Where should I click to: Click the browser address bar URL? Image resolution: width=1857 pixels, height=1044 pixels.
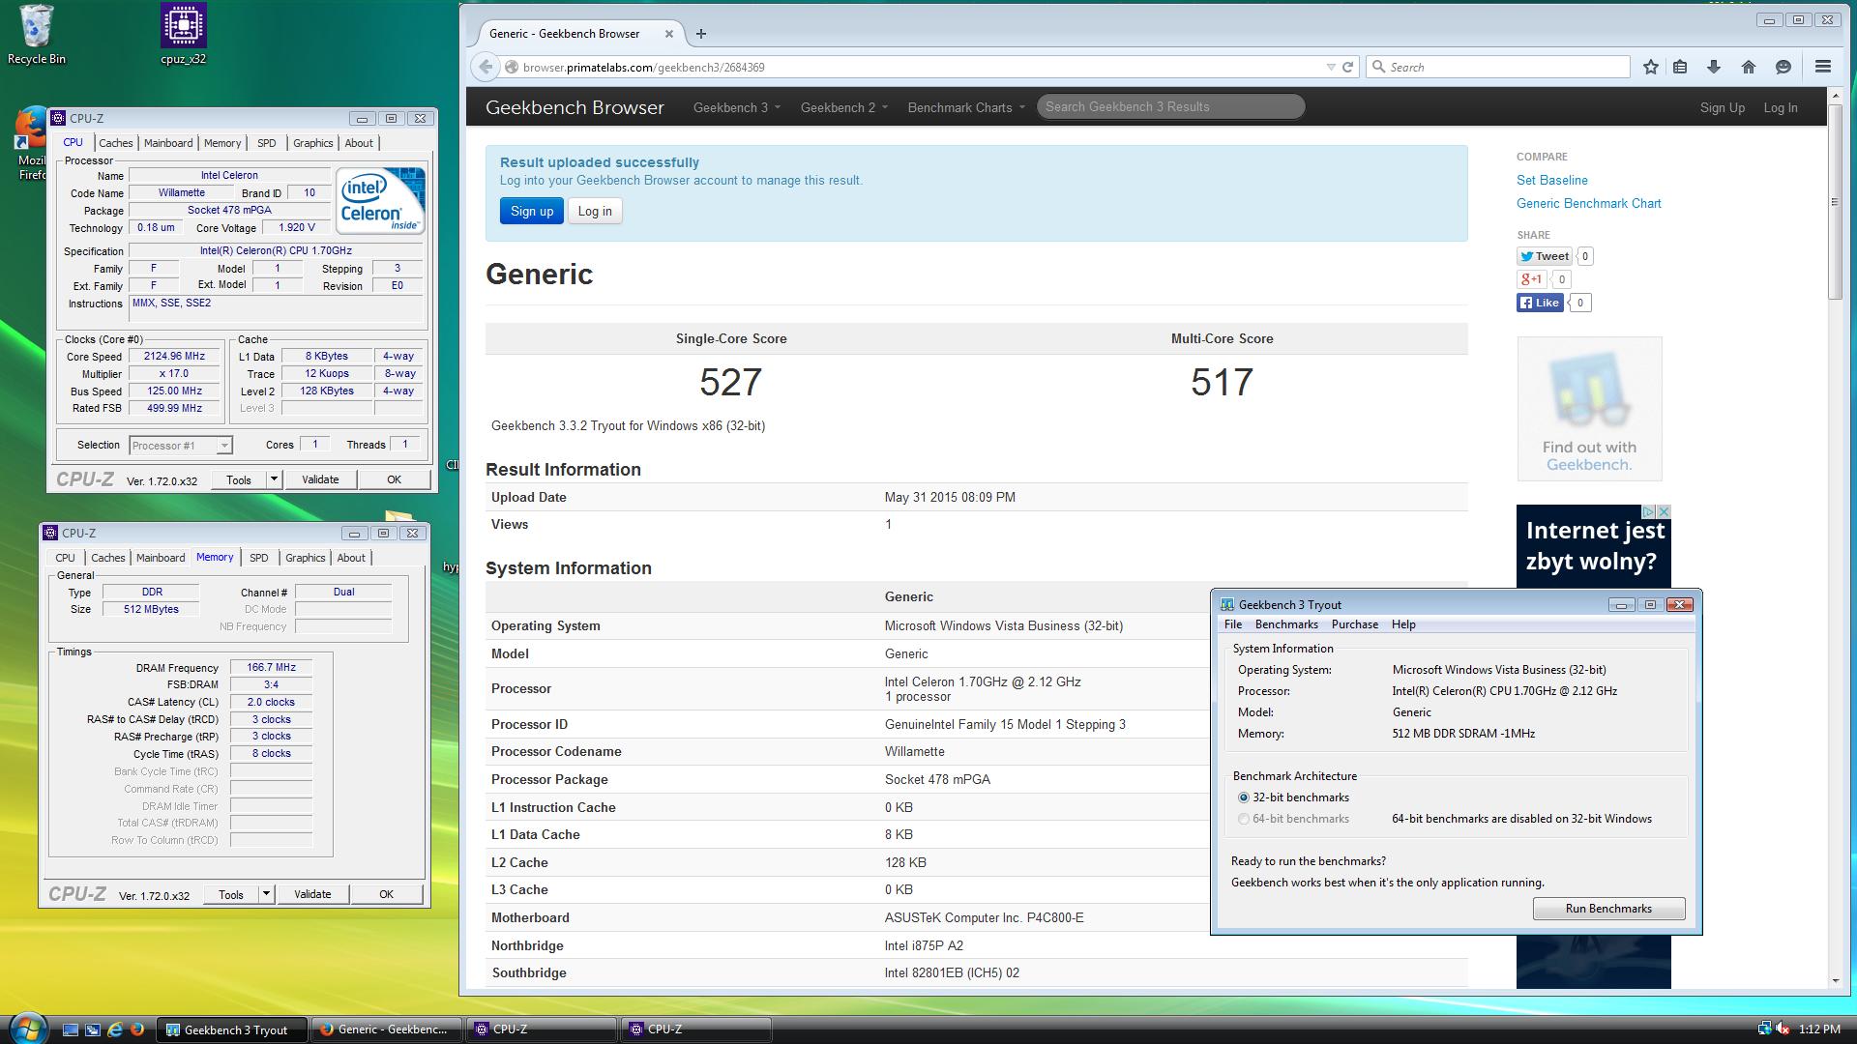coord(643,67)
